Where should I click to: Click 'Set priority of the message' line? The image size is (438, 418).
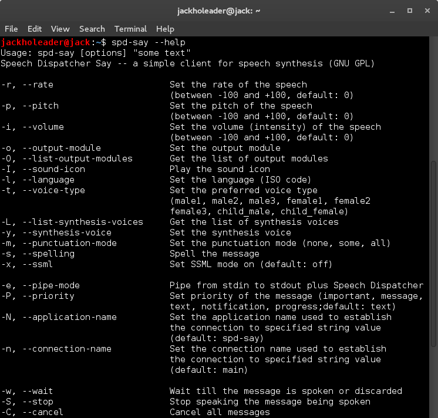297,296
